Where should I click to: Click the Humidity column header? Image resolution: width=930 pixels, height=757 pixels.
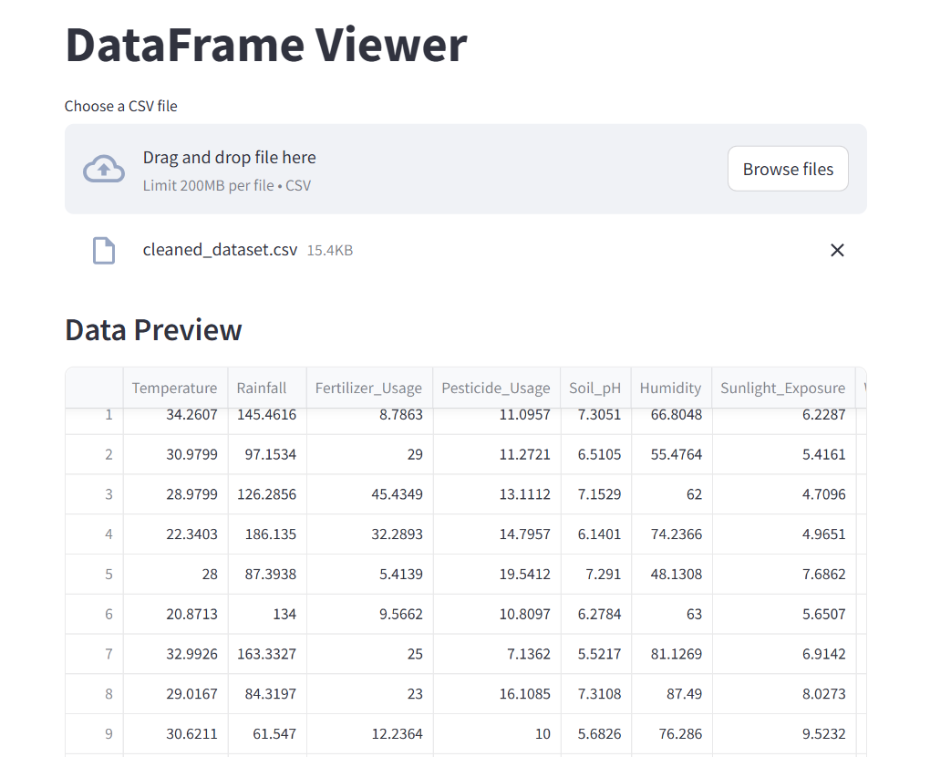coord(671,388)
